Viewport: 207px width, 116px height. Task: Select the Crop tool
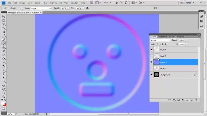(4, 32)
